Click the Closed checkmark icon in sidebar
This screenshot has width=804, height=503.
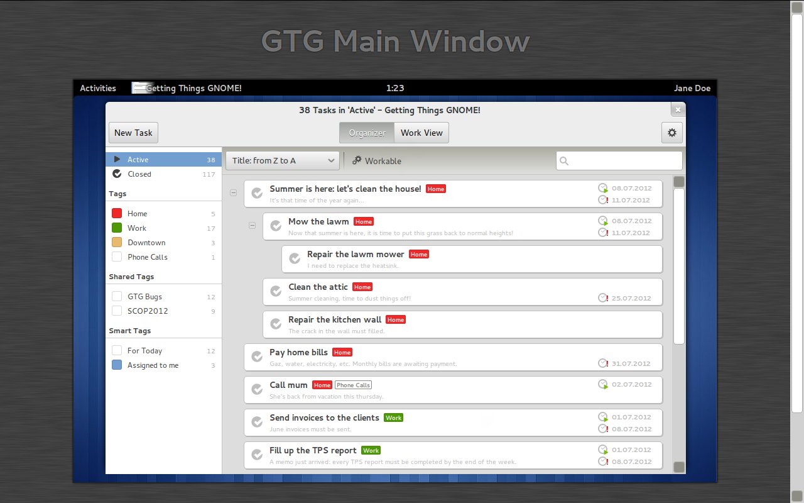pyautogui.click(x=117, y=174)
